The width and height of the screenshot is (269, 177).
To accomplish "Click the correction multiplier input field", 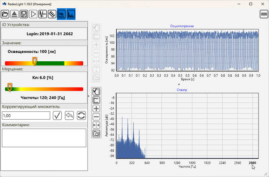I will pos(26,116).
